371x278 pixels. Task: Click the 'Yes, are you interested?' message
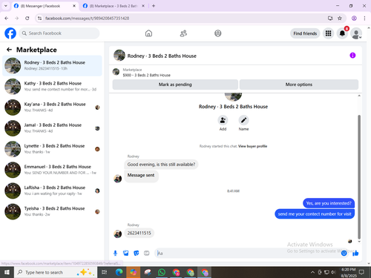[x=329, y=203]
